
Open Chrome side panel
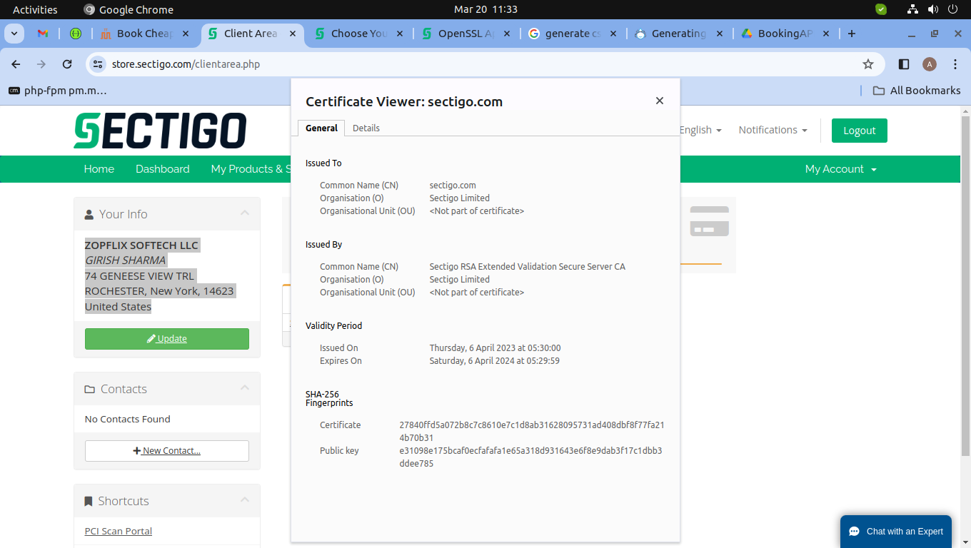(x=904, y=64)
